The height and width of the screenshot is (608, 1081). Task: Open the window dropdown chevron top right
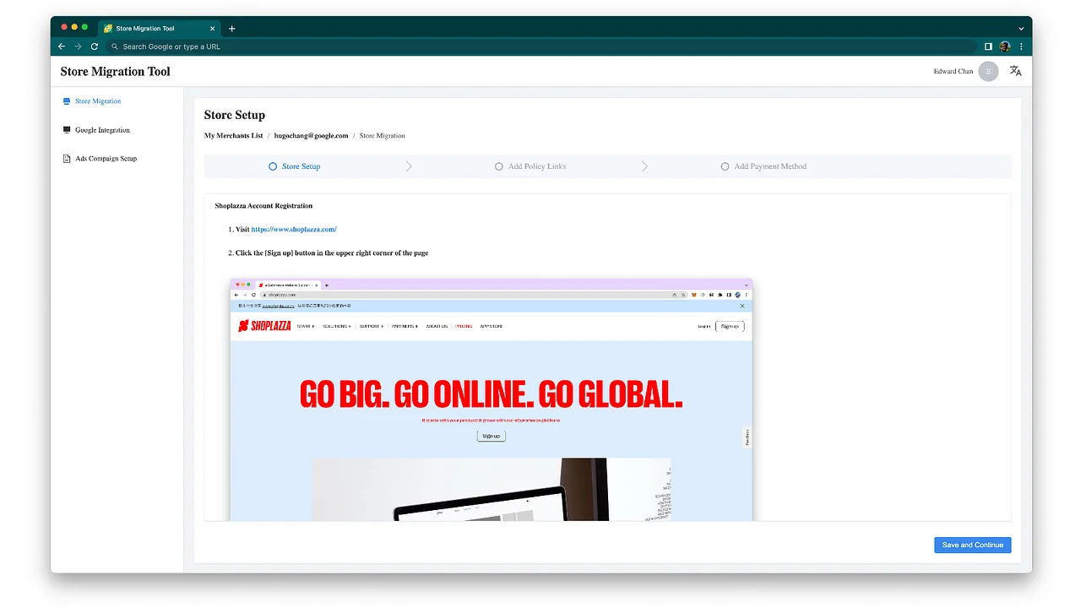pos(1021,28)
